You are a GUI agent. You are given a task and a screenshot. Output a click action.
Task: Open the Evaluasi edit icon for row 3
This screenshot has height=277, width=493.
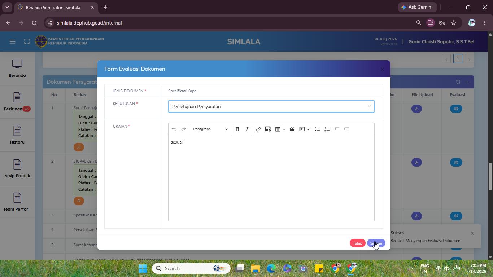(456, 216)
